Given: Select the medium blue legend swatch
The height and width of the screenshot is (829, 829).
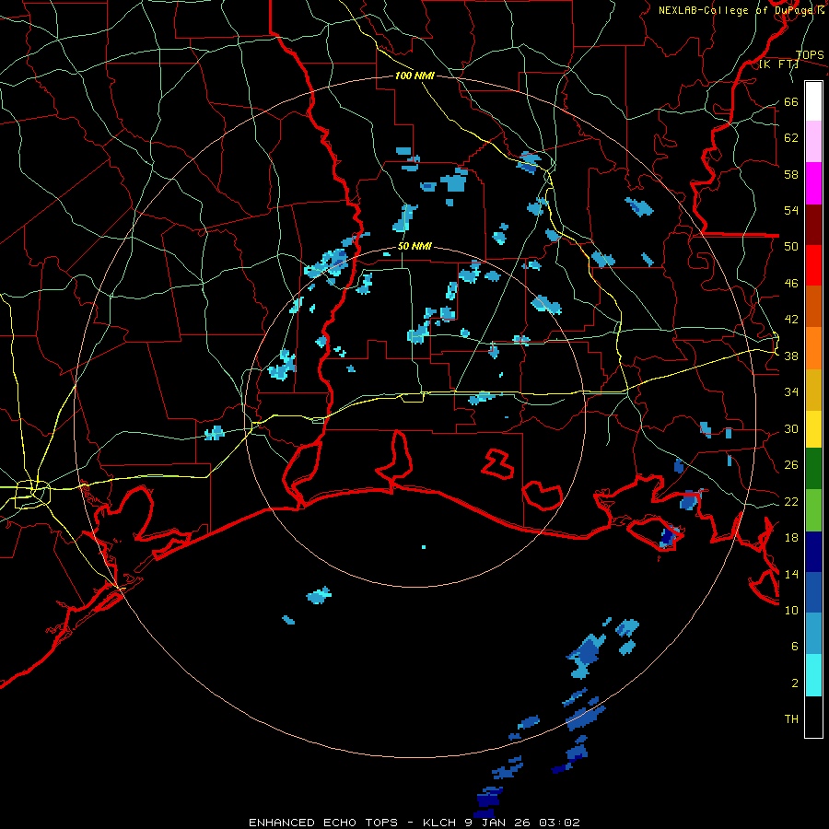Looking at the screenshot, I should click(813, 592).
